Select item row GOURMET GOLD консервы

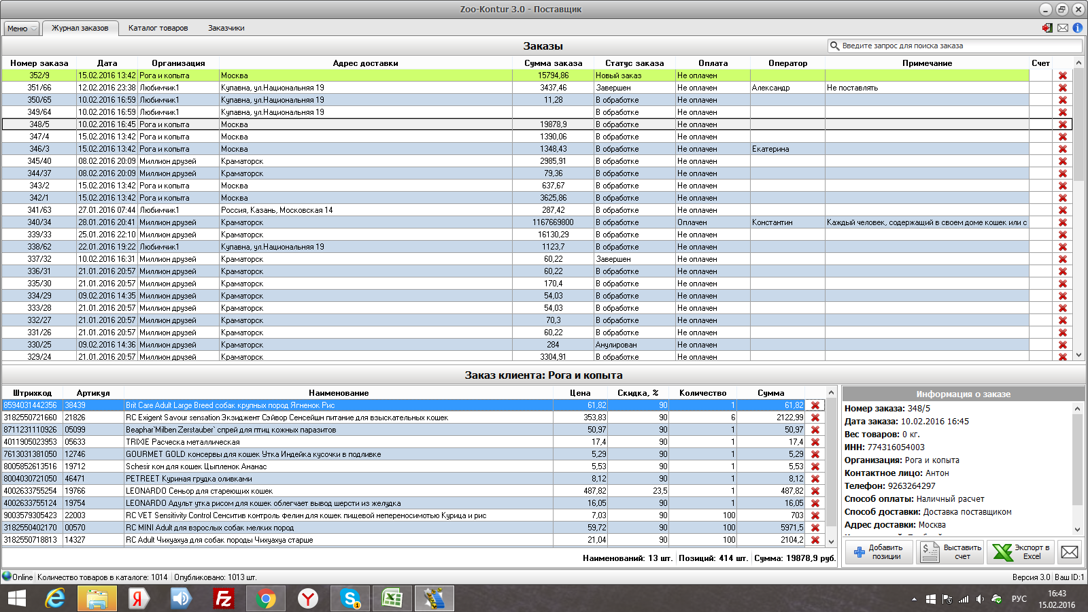(x=413, y=454)
